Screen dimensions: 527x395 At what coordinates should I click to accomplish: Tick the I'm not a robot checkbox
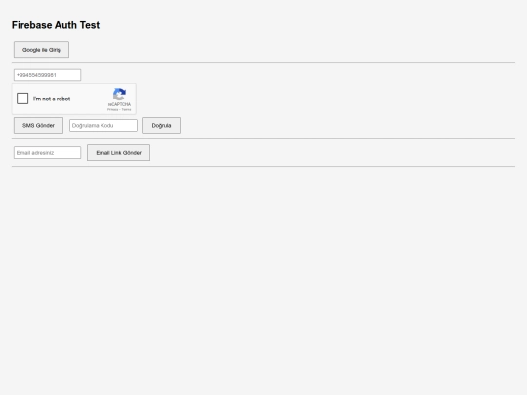[x=22, y=99]
